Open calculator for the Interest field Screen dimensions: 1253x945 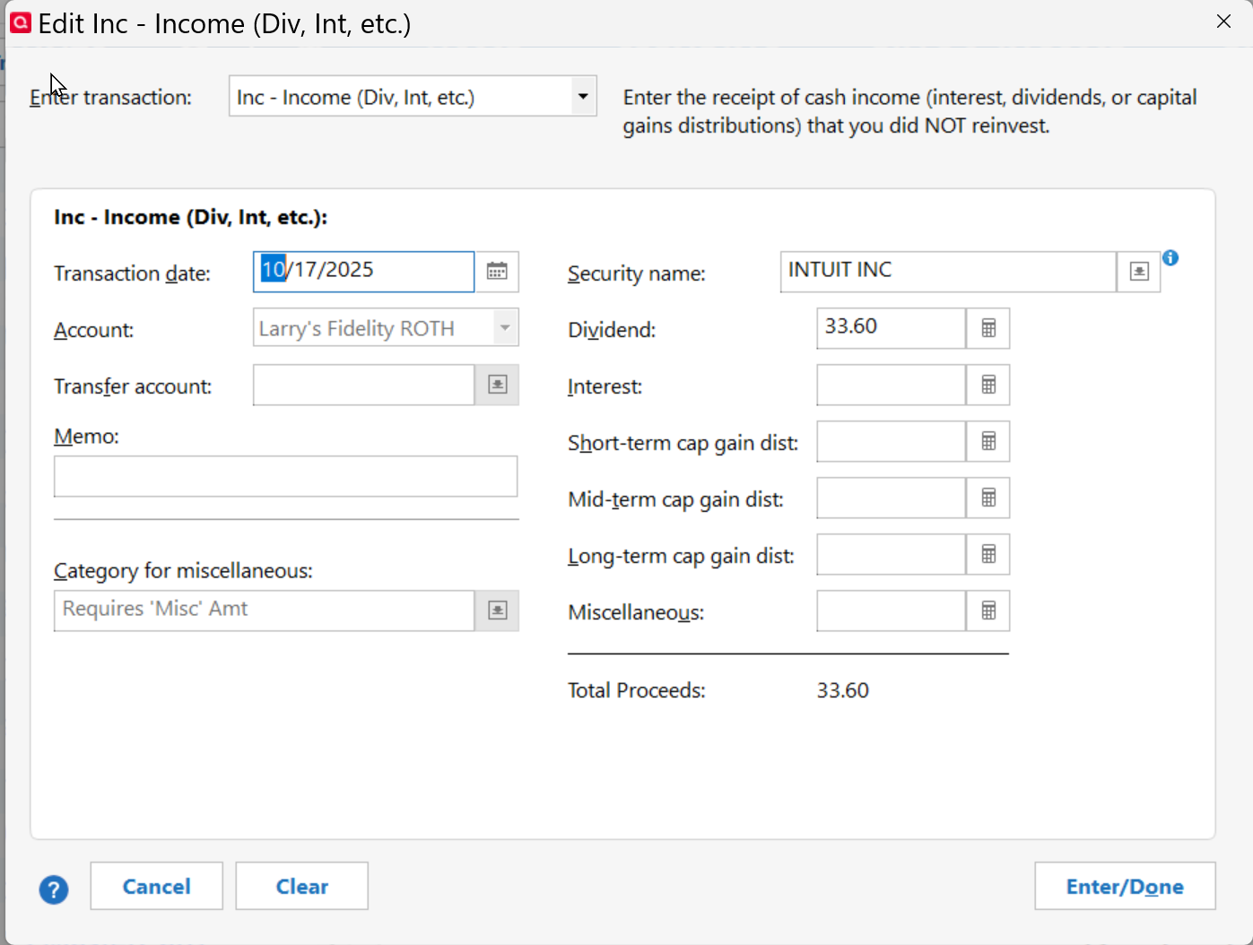[x=988, y=385]
